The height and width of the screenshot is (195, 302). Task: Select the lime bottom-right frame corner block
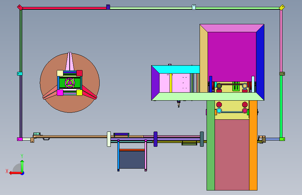coord(282,139)
